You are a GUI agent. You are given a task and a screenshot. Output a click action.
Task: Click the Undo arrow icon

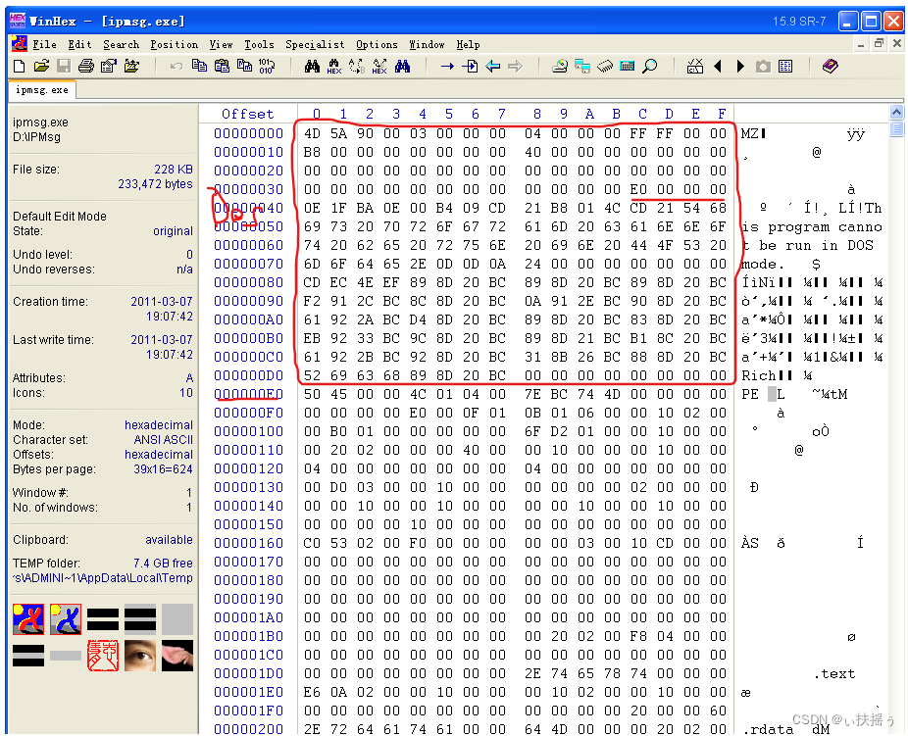[x=177, y=67]
